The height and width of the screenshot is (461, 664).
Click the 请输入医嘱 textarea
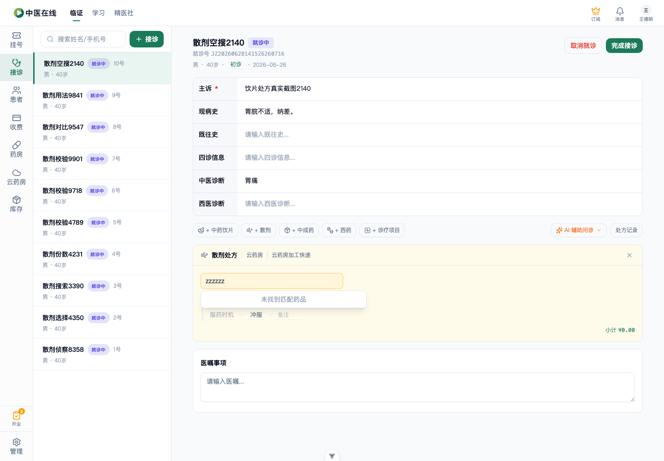418,387
